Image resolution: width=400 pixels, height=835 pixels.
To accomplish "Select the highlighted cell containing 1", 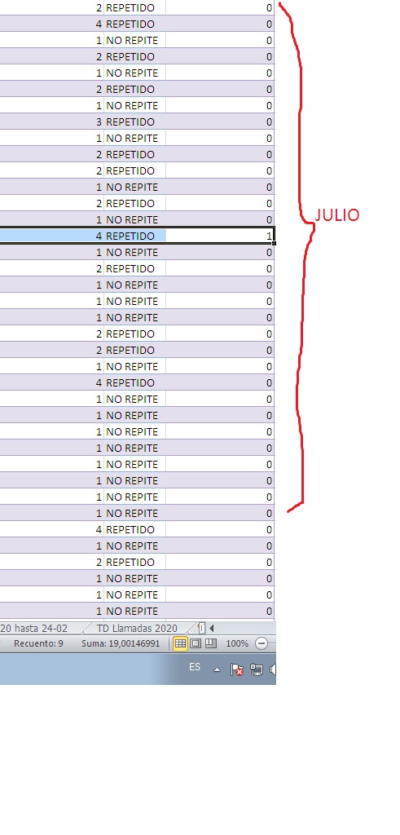I will coord(220,236).
